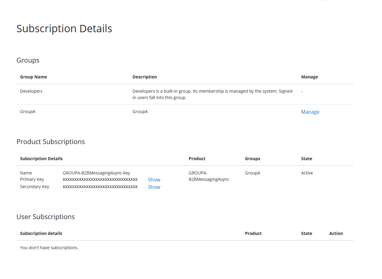The width and height of the screenshot is (382, 279).
Task: Click the masked Primary Key value
Action: pos(100,179)
